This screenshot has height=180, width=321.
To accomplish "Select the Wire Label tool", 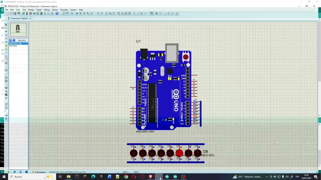I will 6,35.
